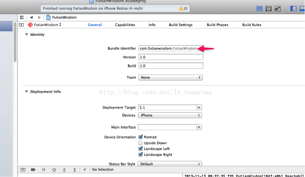Click the Device Orientation label
Image resolution: width=305 pixels, height=177 pixels.
120,137
